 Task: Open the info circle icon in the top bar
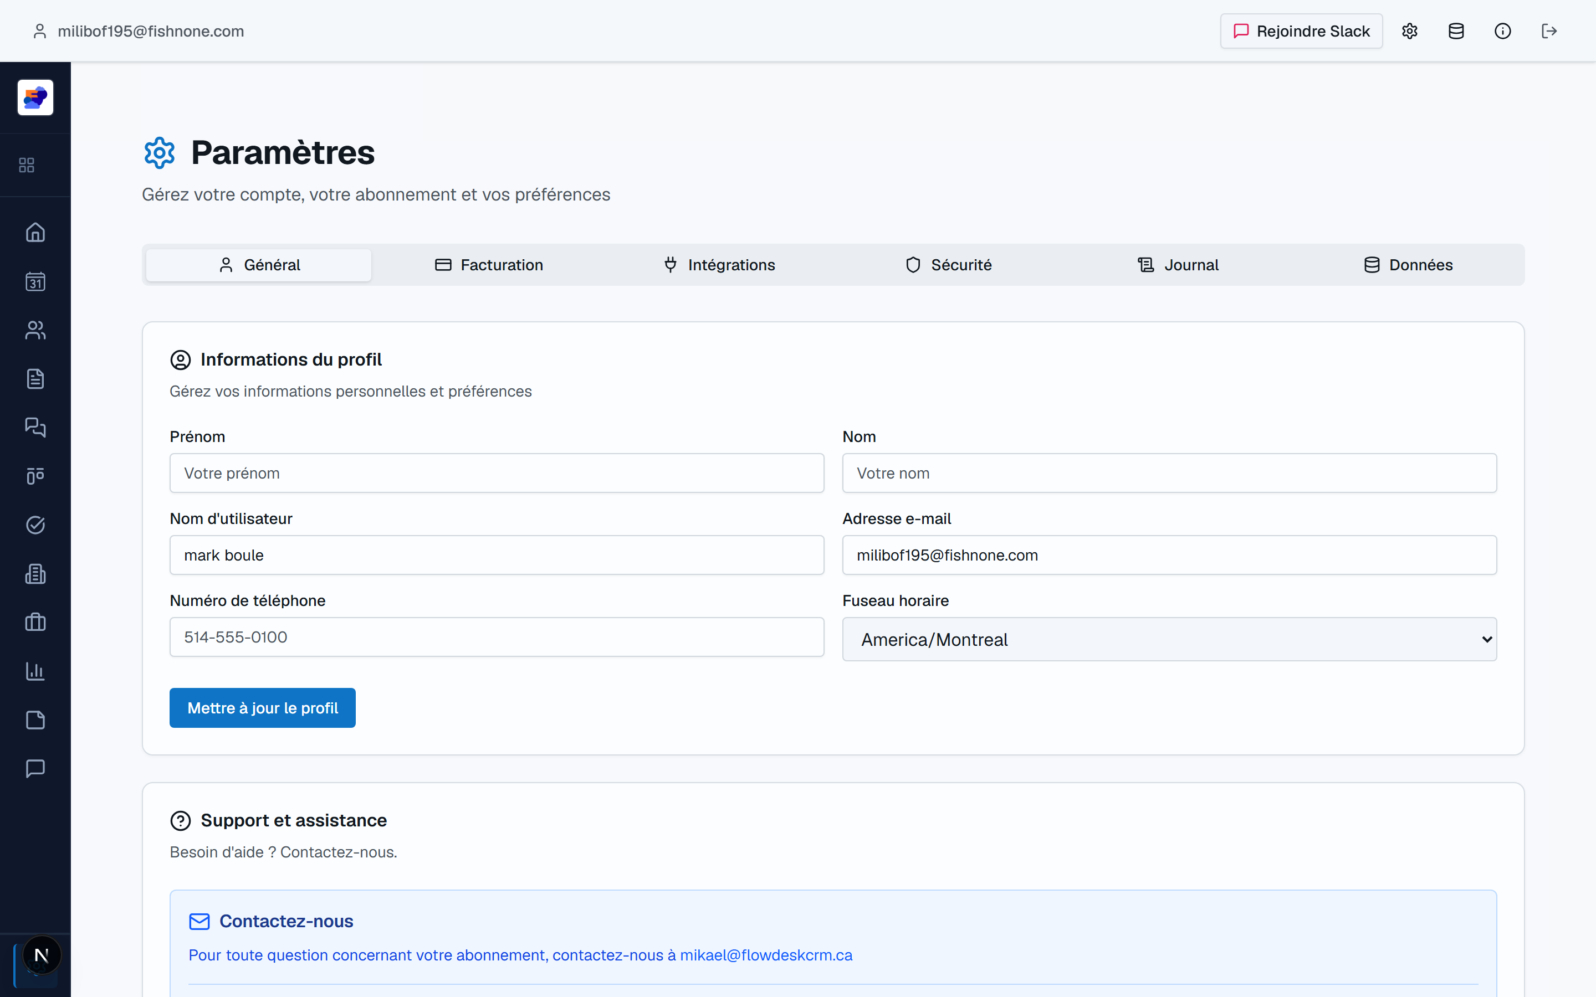pyautogui.click(x=1502, y=31)
